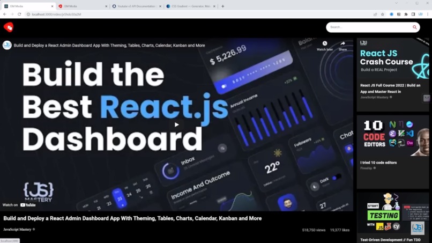This screenshot has width=432, height=243.
Task: Open the Extensions puzzle icon
Action: tap(406, 14)
